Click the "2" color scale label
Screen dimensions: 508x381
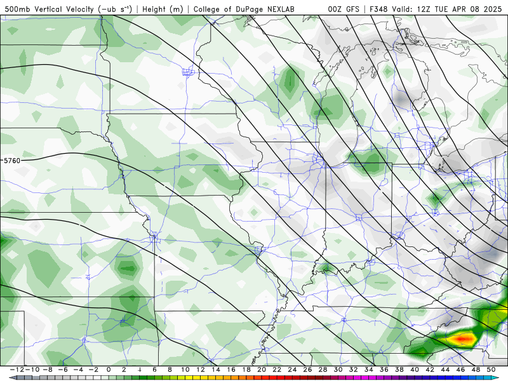(124, 370)
